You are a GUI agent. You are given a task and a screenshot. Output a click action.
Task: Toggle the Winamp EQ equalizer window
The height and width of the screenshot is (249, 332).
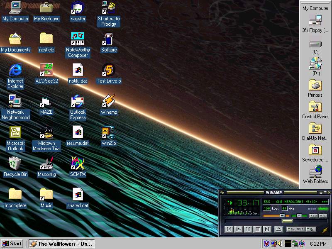[x=313, y=216]
